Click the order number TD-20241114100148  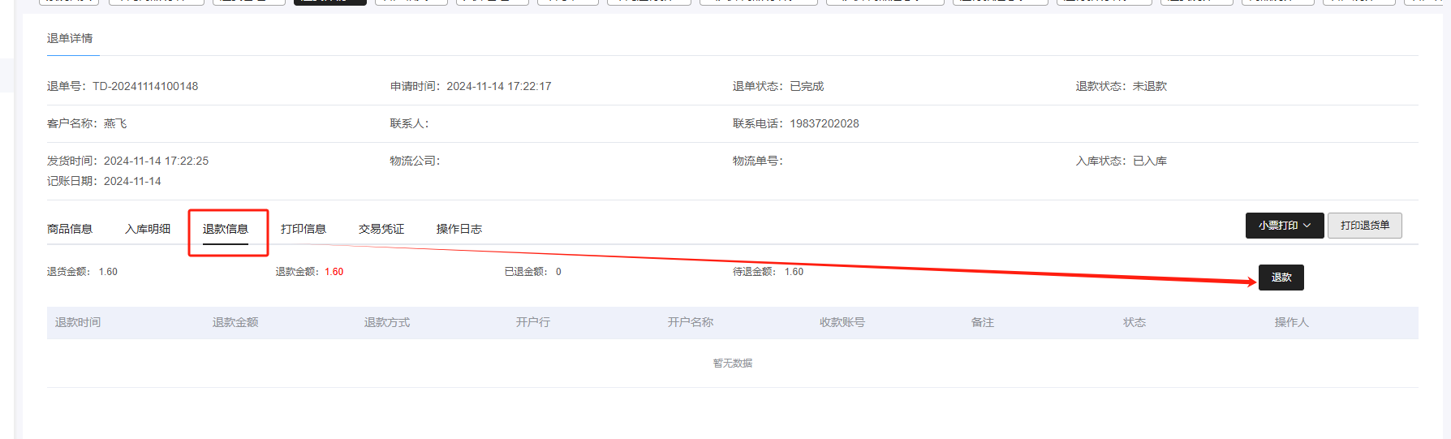tap(145, 86)
